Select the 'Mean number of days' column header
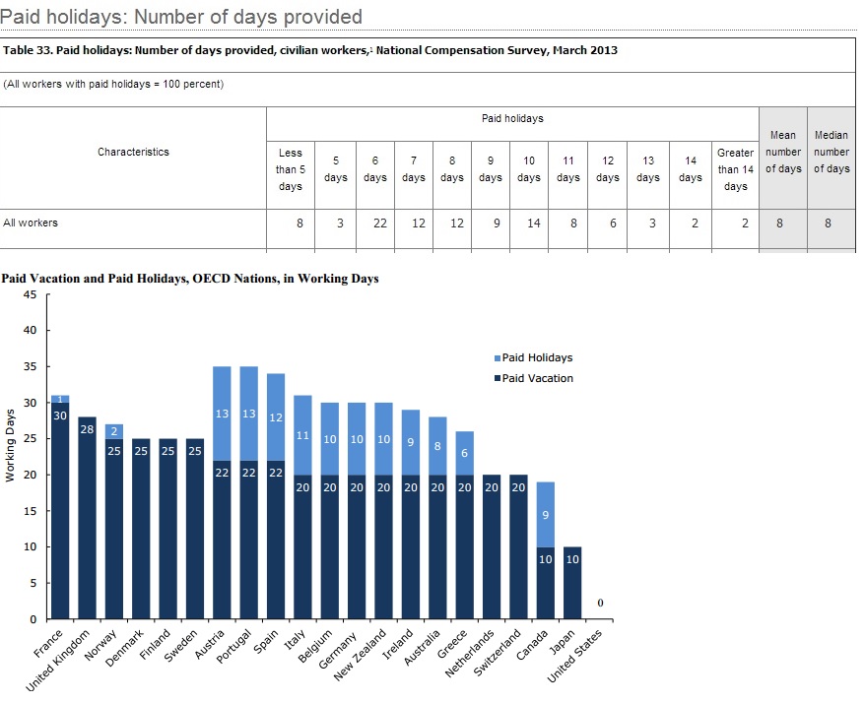Image resolution: width=865 pixels, height=703 pixels. [783, 152]
